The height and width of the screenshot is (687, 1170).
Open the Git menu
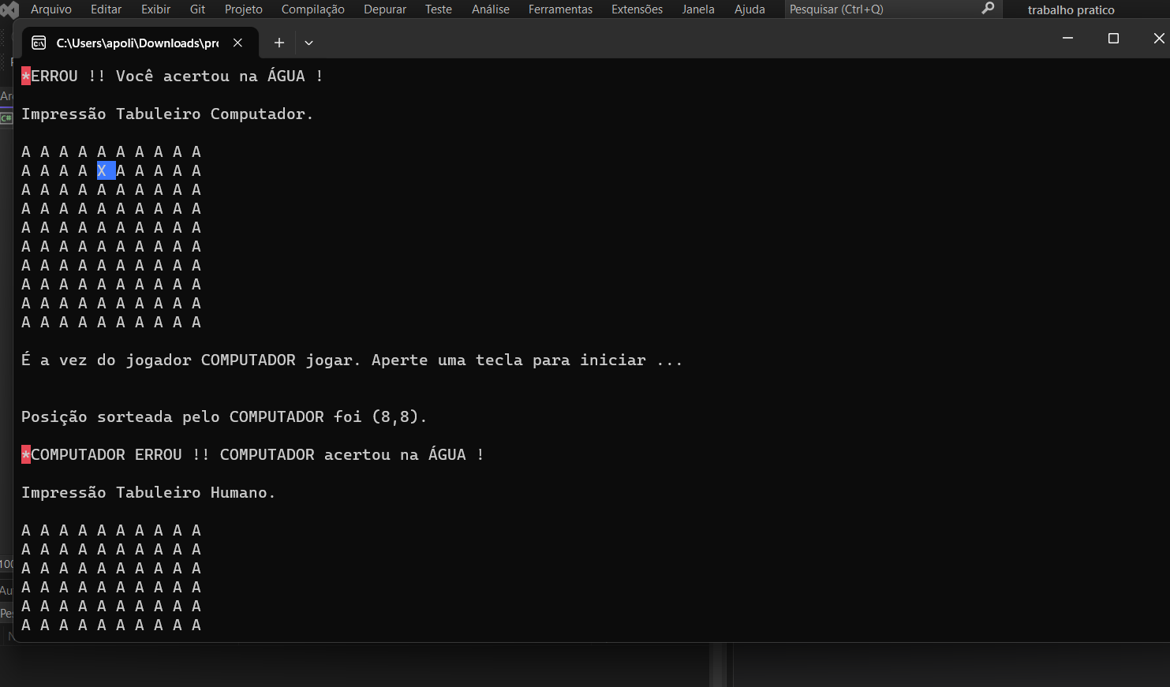[197, 9]
